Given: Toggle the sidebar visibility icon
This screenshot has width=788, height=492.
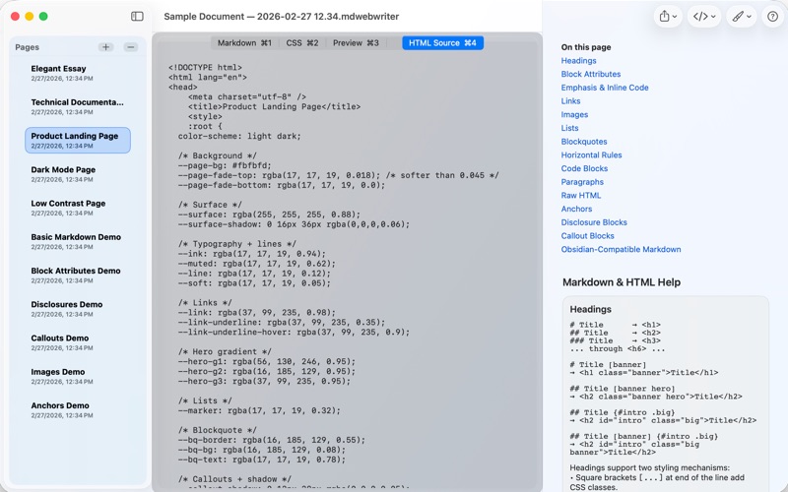Looking at the screenshot, I should [137, 16].
